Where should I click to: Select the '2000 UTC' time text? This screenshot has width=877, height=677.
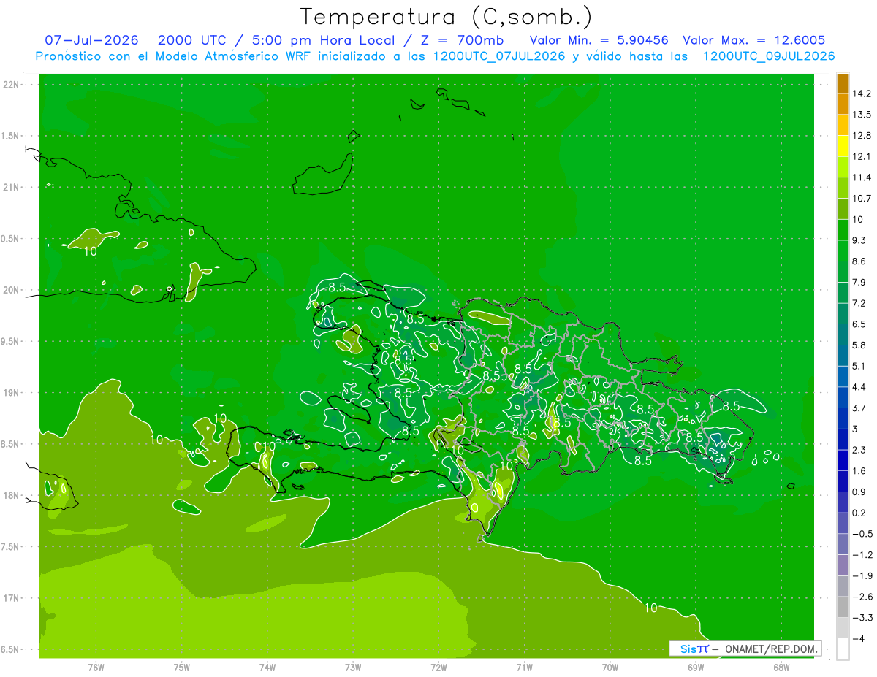[194, 40]
